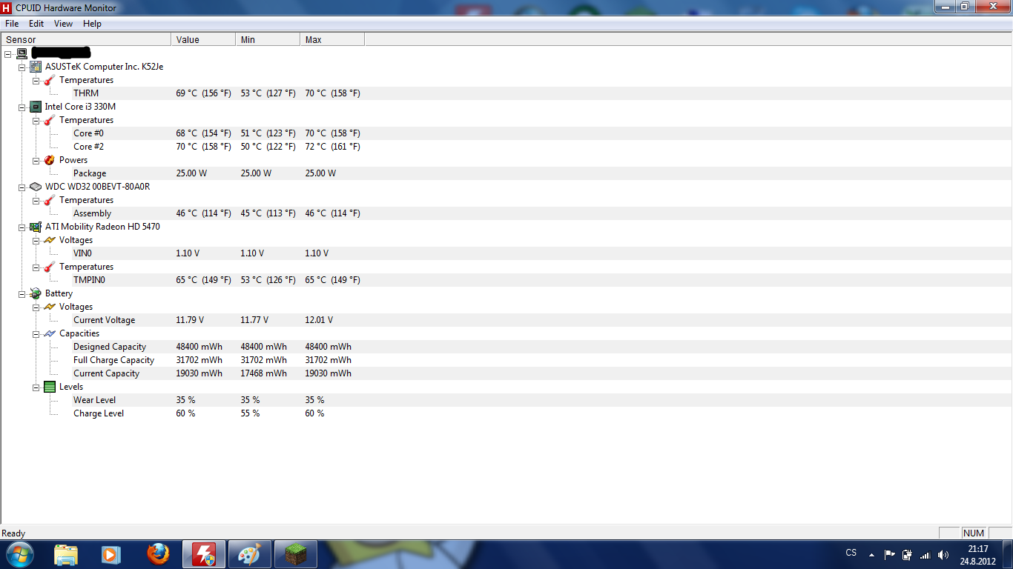Click the Battery icon in the tree

coord(36,293)
